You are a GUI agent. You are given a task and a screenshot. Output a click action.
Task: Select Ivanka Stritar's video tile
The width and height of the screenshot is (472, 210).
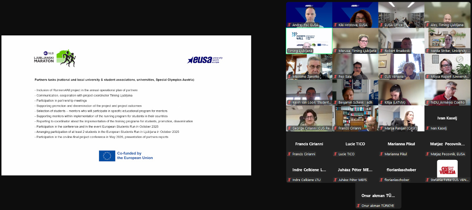point(448,41)
